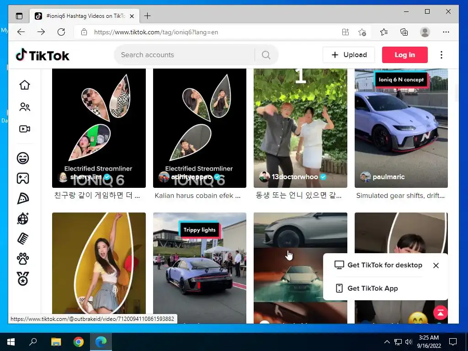
Task: Click the search magnifier icon in TikTok
Action: (x=266, y=55)
